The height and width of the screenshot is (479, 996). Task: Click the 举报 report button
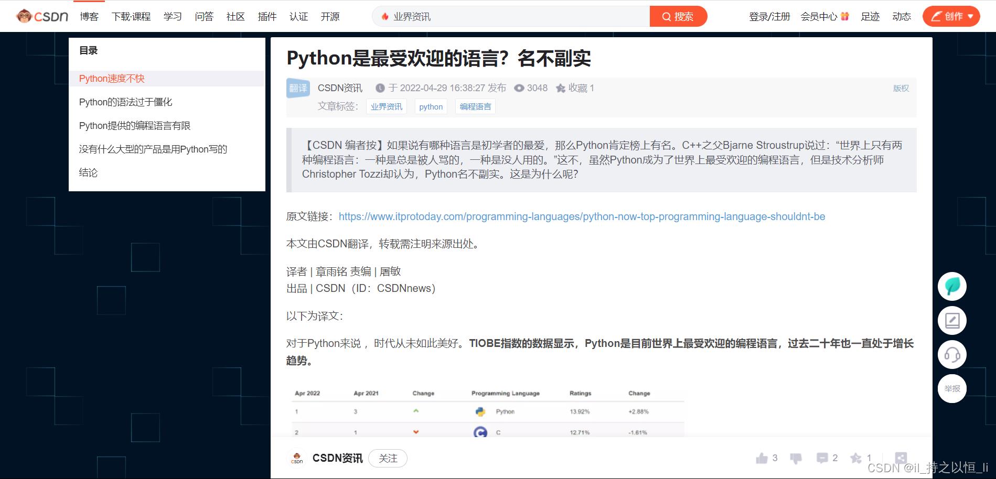(x=952, y=388)
